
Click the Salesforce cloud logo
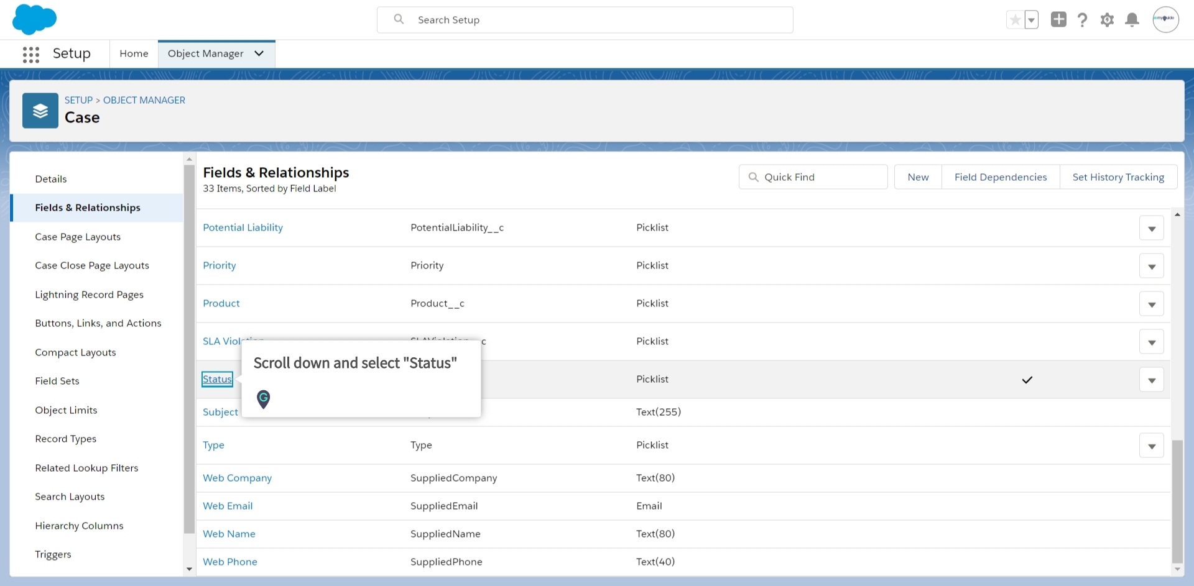[34, 19]
